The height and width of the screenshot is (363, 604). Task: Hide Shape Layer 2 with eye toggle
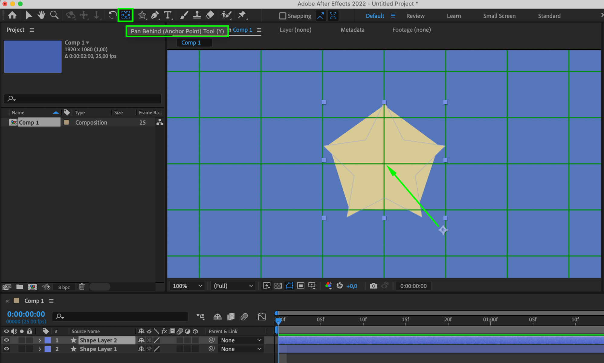tap(6, 340)
